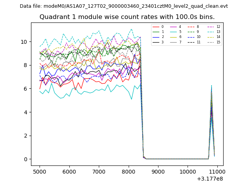This screenshot has width=248, height=186.
Task: Click the black solid legend line for module 3
Action: pos(155,42)
